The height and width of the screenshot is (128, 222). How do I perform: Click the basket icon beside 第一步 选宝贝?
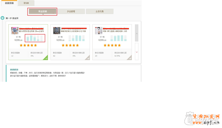point(3,18)
